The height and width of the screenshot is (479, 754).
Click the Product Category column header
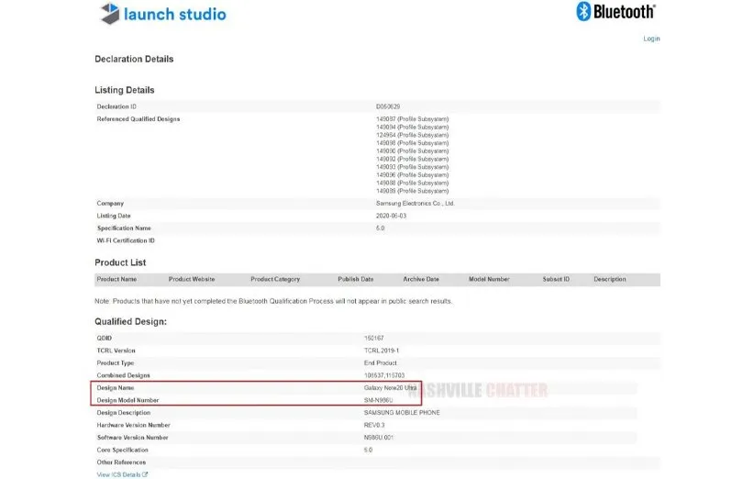pos(275,279)
